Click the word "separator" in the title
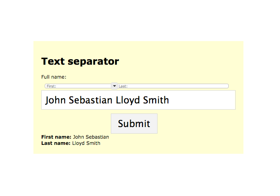The image size is (280, 196). (93, 62)
